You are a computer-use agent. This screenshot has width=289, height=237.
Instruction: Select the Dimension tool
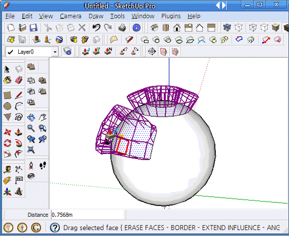coord(19,170)
